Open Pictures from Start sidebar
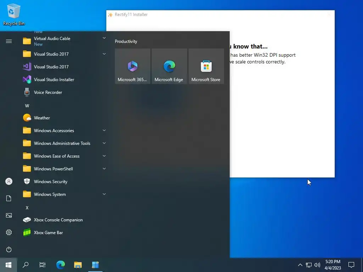Screen dimensions: 363x272 9,215
